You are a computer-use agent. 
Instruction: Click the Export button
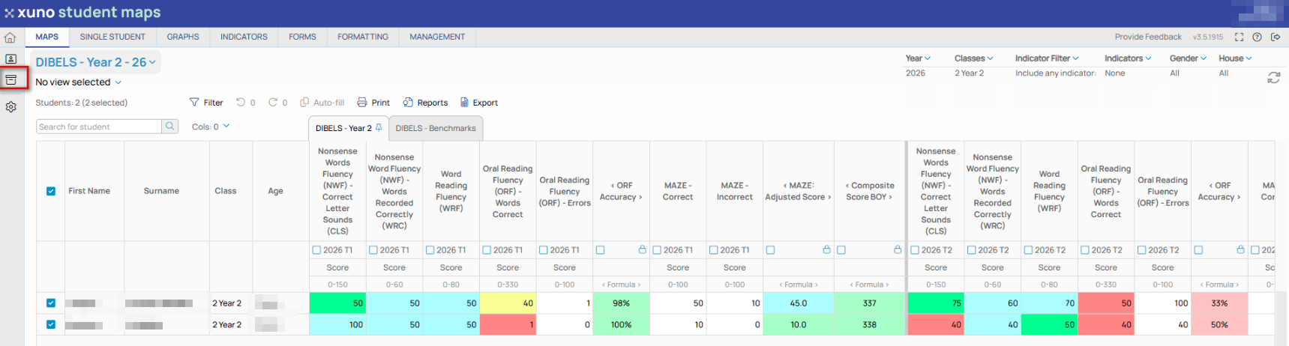click(479, 103)
